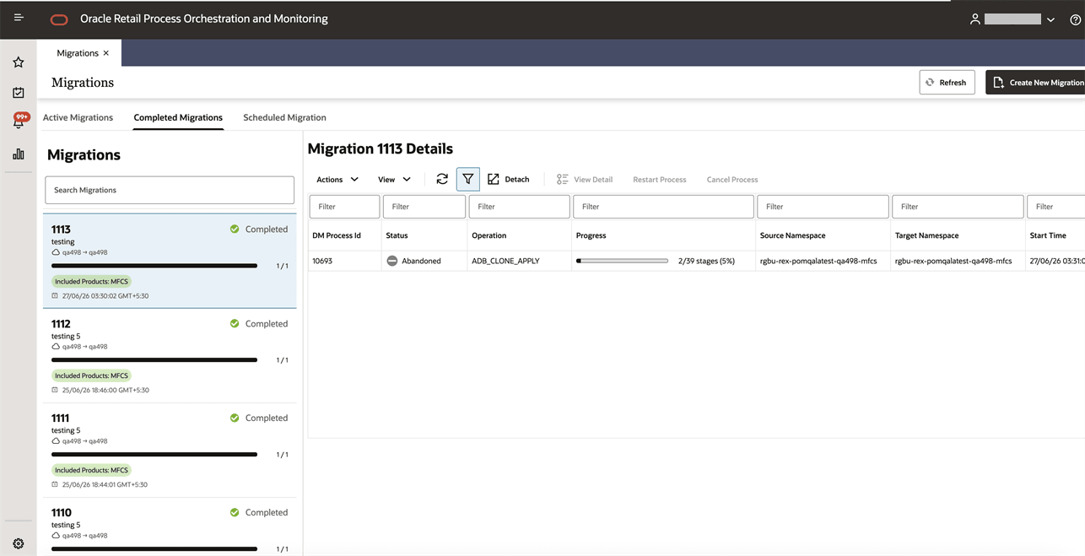
Task: Click filter box above Operation column
Action: 520,206
